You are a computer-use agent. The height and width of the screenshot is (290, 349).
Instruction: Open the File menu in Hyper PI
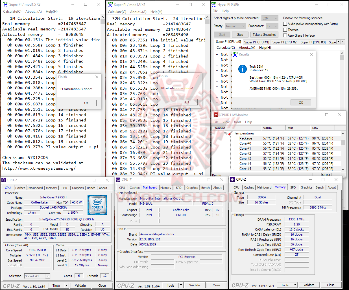(215, 11)
